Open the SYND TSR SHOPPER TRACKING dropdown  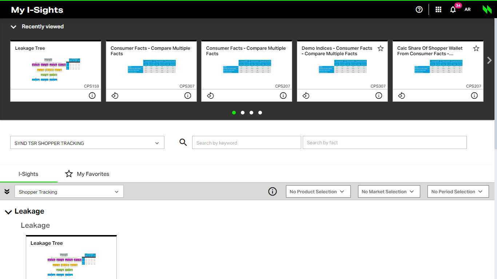click(87, 142)
